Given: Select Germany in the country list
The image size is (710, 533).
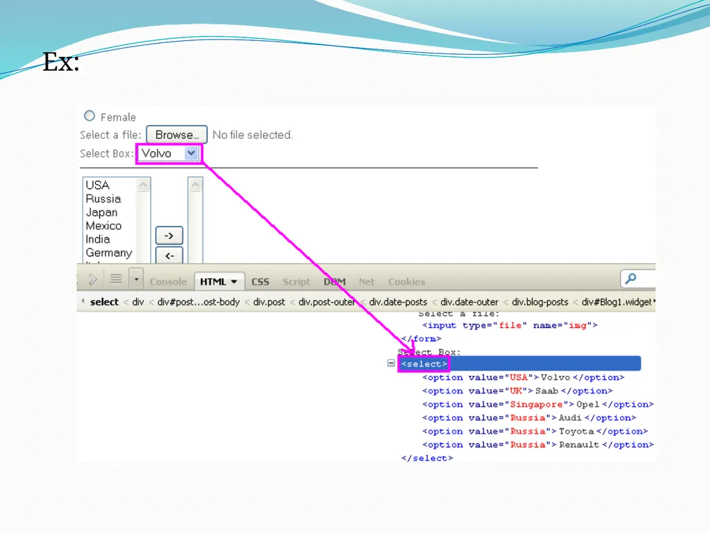Looking at the screenshot, I should coord(109,253).
